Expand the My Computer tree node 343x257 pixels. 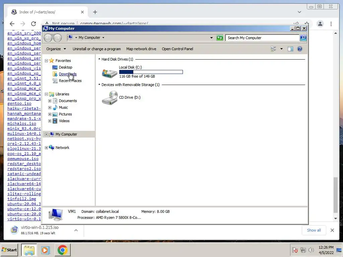tap(46, 135)
